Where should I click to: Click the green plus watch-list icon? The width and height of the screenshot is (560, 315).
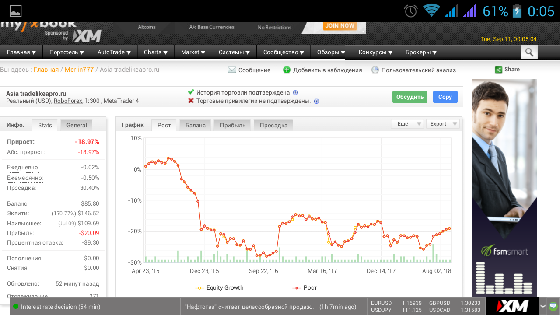287,70
